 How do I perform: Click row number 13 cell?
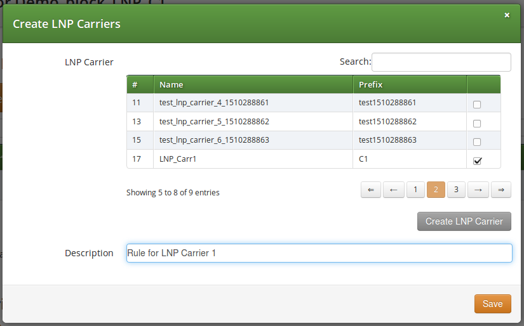coord(140,122)
